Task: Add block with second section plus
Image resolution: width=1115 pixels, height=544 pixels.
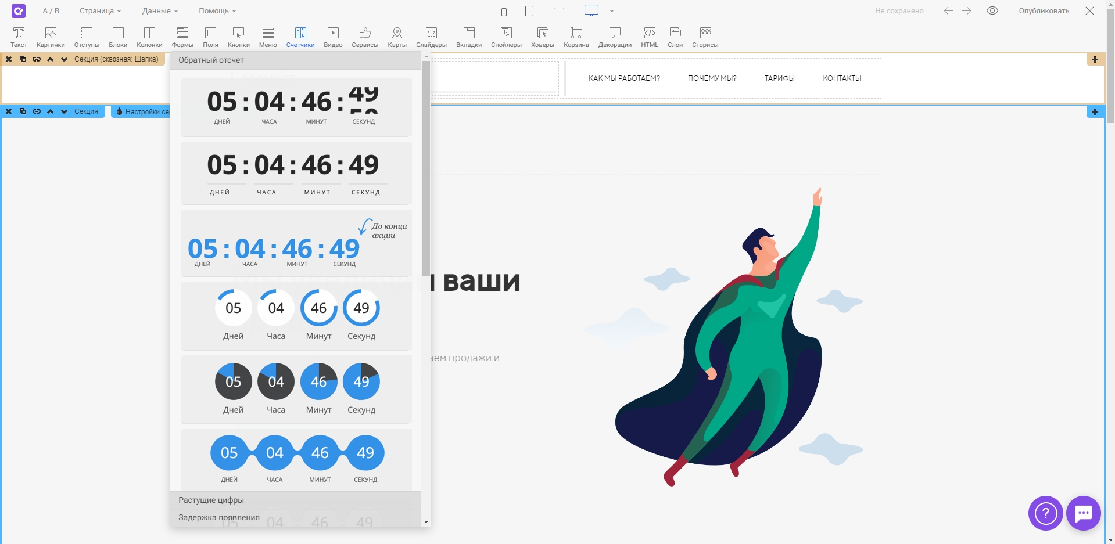Action: tap(1095, 111)
